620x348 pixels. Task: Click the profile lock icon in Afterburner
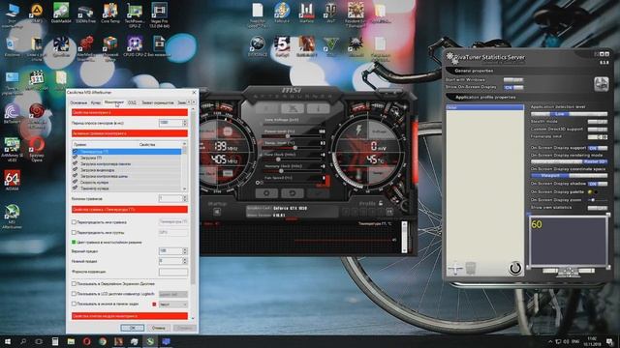381,203
